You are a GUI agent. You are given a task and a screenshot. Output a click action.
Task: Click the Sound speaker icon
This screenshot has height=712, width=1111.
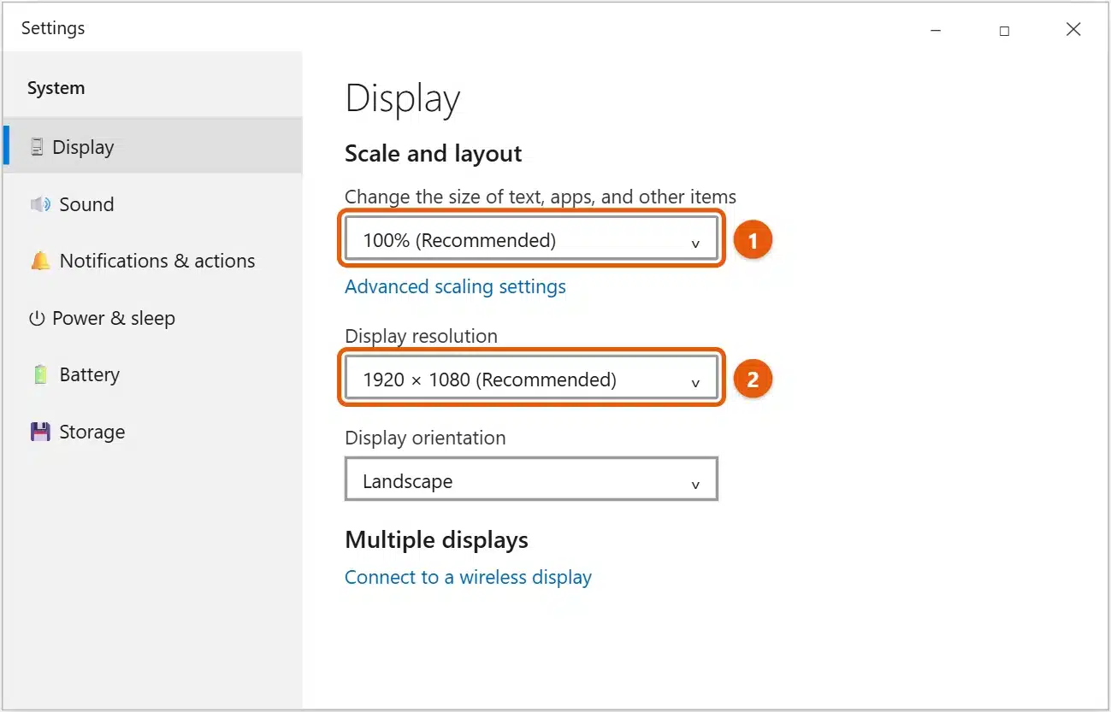[x=40, y=204]
